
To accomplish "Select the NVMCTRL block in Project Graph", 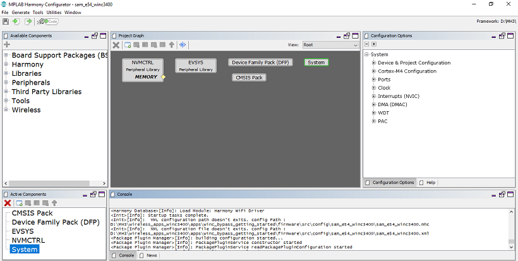I will pos(143,70).
